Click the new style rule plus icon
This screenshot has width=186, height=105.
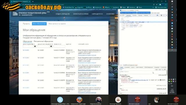click(162, 70)
